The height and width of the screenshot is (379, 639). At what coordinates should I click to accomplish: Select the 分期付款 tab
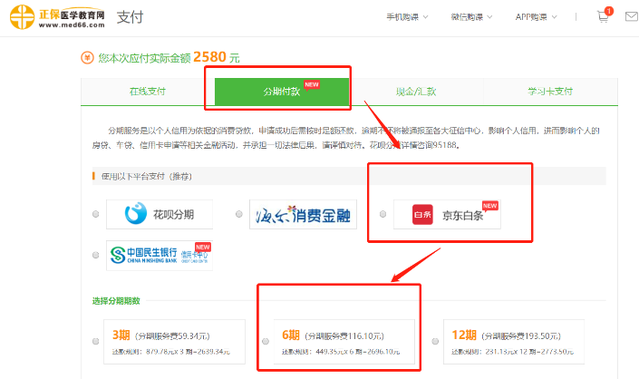tap(282, 92)
